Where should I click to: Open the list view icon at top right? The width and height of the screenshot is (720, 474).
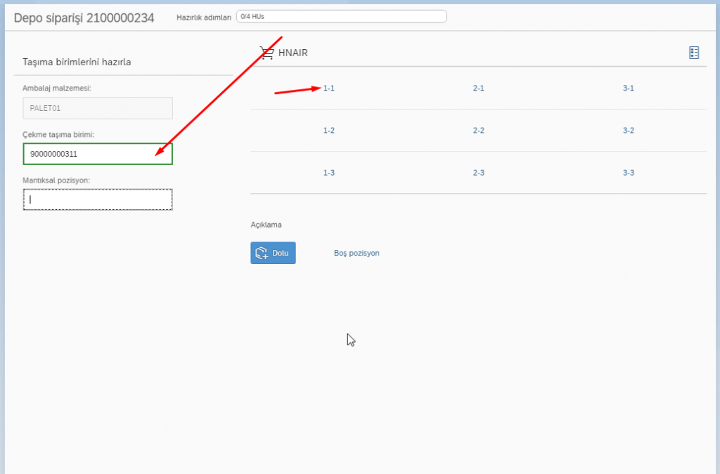[x=694, y=53]
